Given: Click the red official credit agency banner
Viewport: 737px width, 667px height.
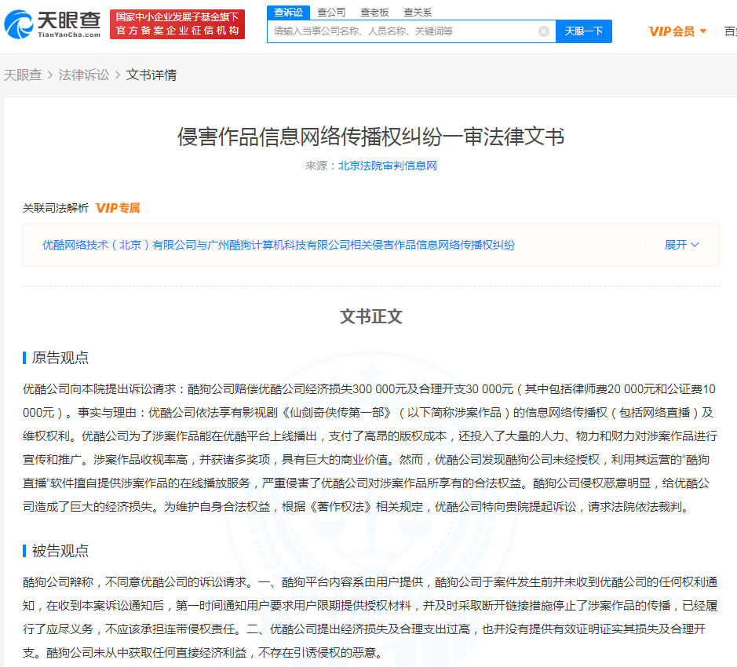Looking at the screenshot, I should [177, 24].
